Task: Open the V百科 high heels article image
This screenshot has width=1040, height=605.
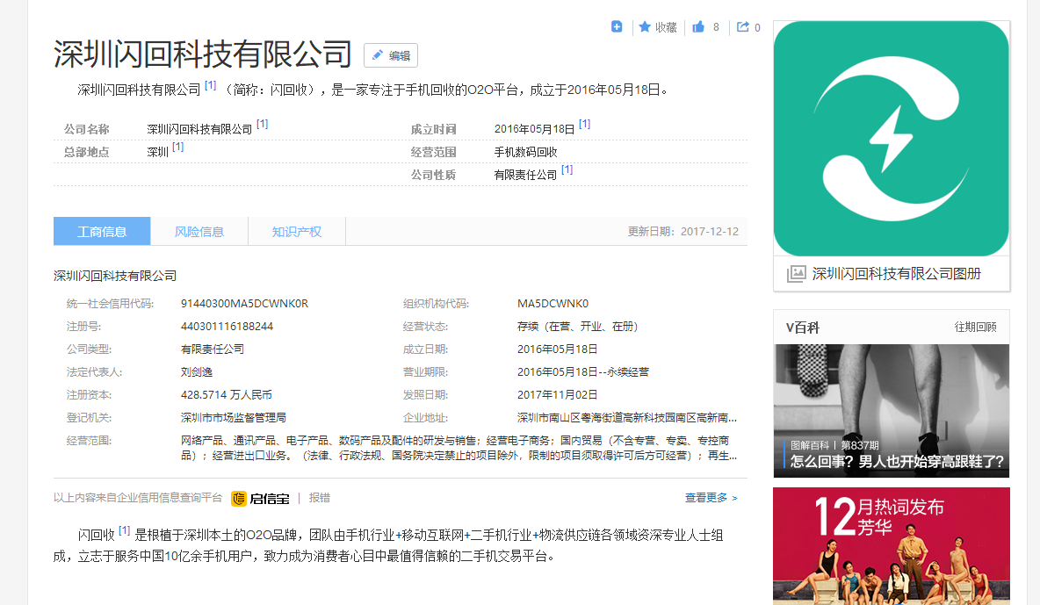Action: [892, 411]
